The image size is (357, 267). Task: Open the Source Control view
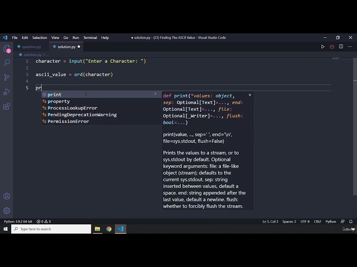click(7, 77)
